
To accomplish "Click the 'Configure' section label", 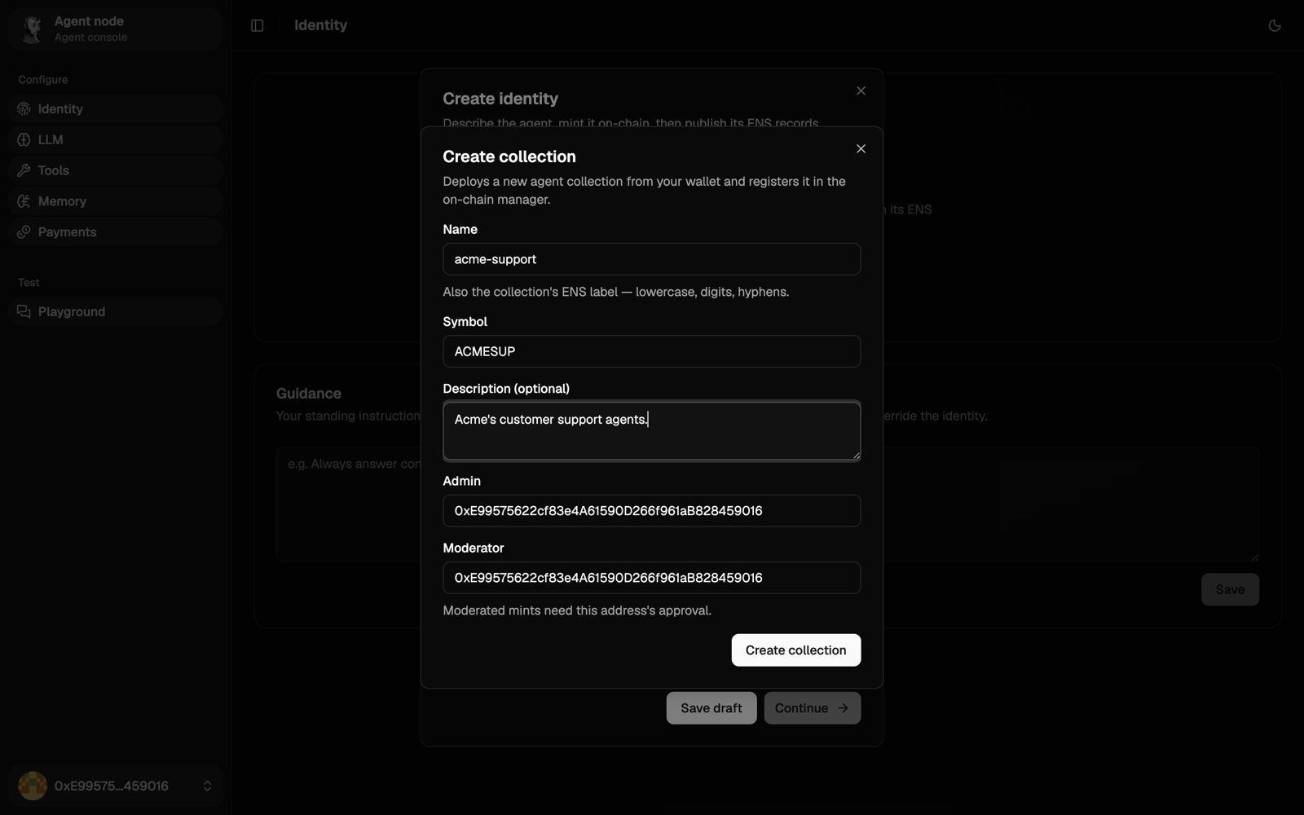I will (x=43, y=80).
